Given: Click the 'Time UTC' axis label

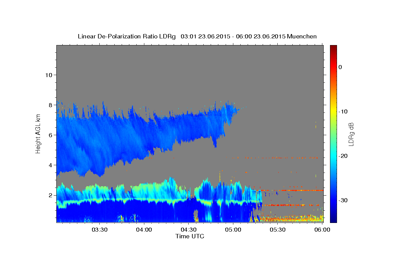Looking at the screenshot, I should [x=190, y=236].
